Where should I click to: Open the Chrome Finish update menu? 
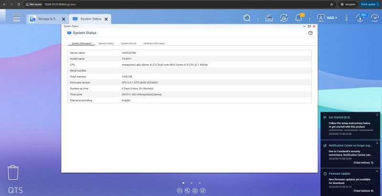[370, 4]
